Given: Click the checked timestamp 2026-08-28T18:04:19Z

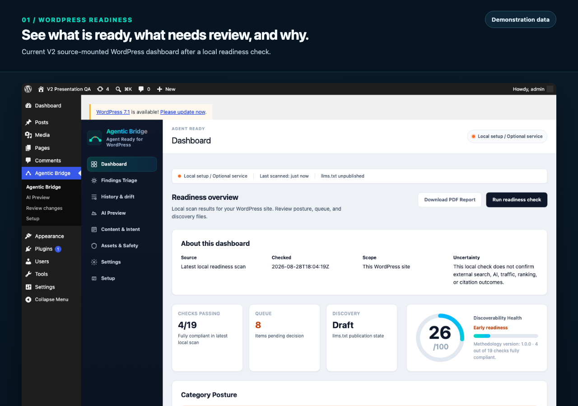Looking at the screenshot, I should click(x=300, y=267).
